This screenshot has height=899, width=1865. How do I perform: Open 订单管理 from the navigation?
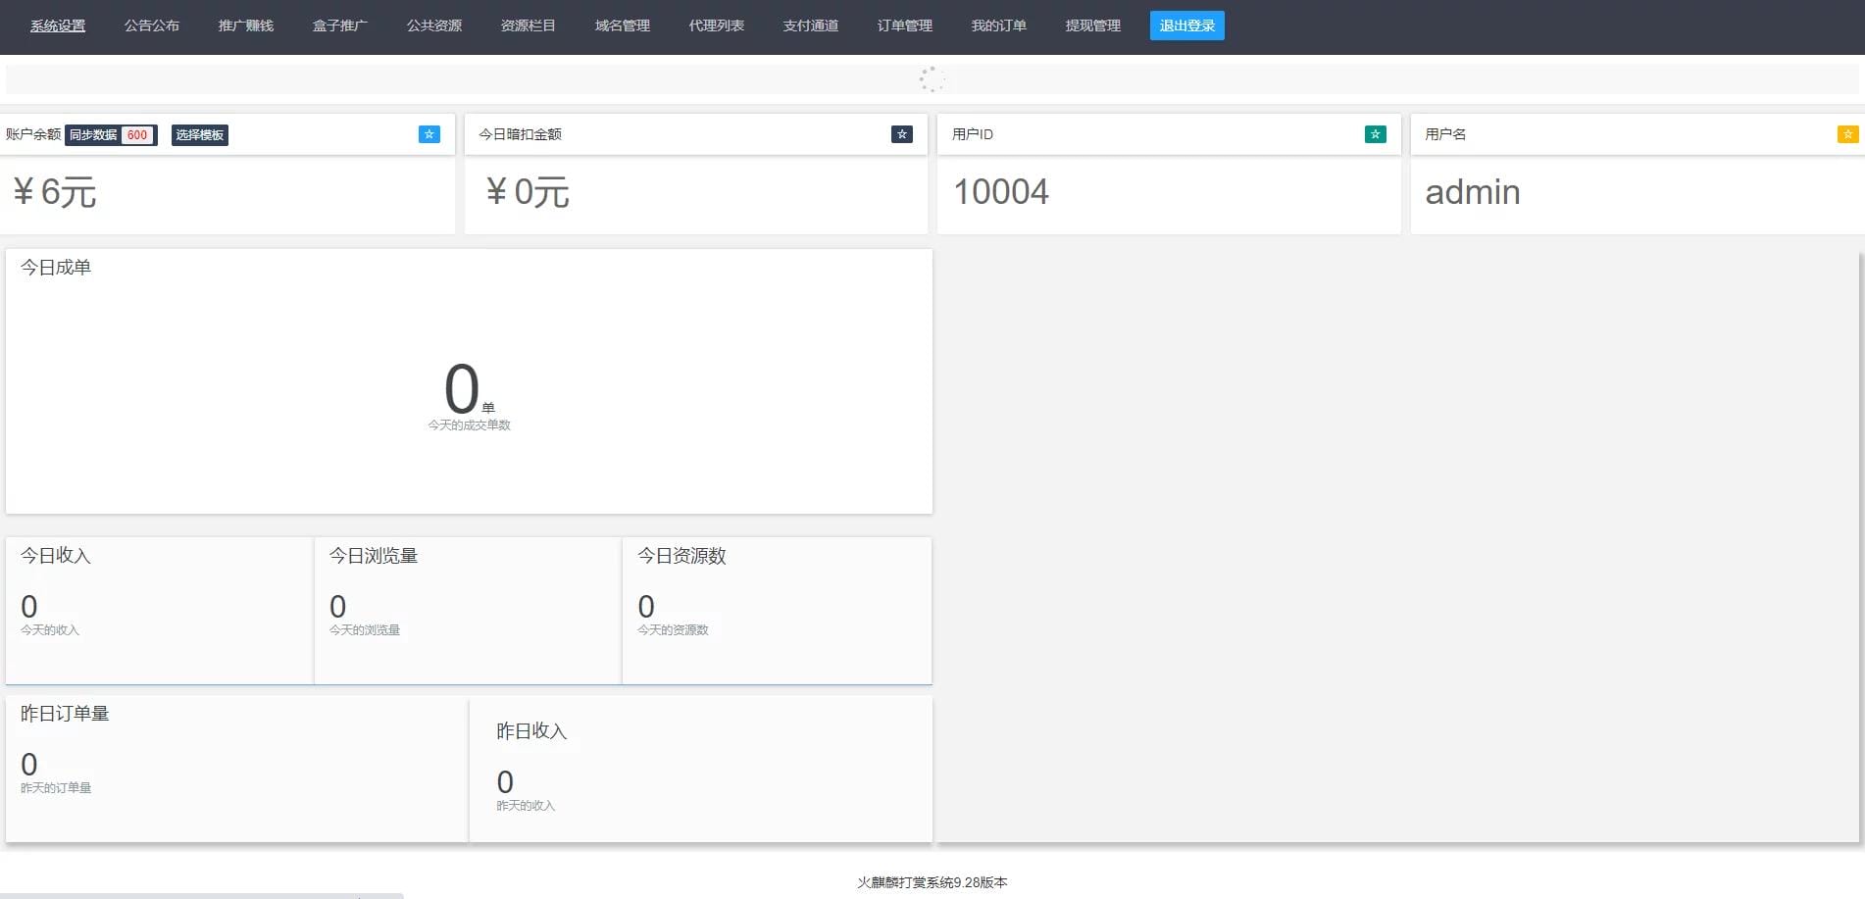pyautogui.click(x=905, y=25)
